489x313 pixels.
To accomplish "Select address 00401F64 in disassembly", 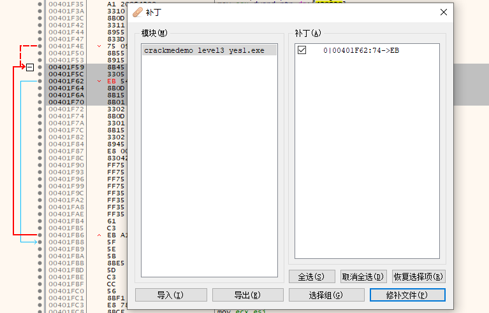I will coord(66,88).
